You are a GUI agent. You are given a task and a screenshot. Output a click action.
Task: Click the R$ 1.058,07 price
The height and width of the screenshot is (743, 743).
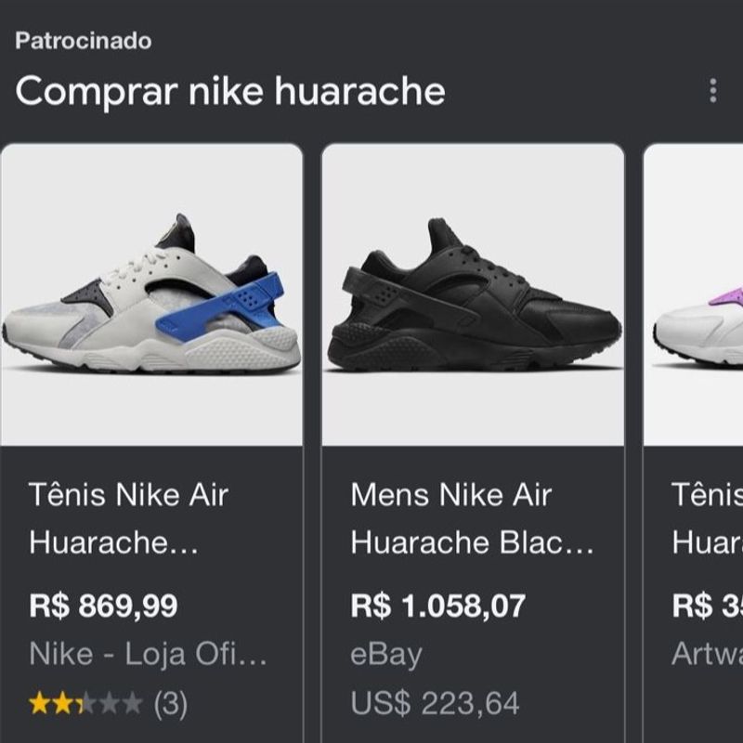pos(438,606)
